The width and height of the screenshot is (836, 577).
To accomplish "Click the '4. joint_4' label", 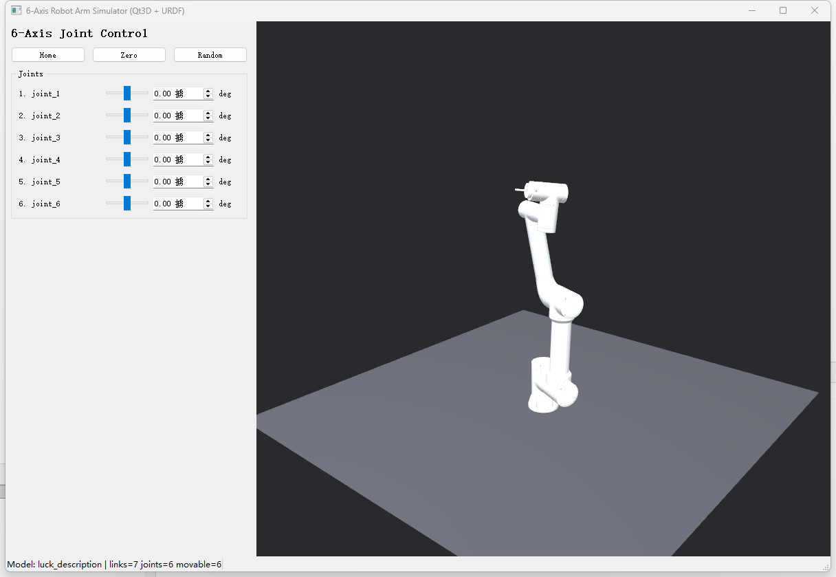I will coord(40,160).
